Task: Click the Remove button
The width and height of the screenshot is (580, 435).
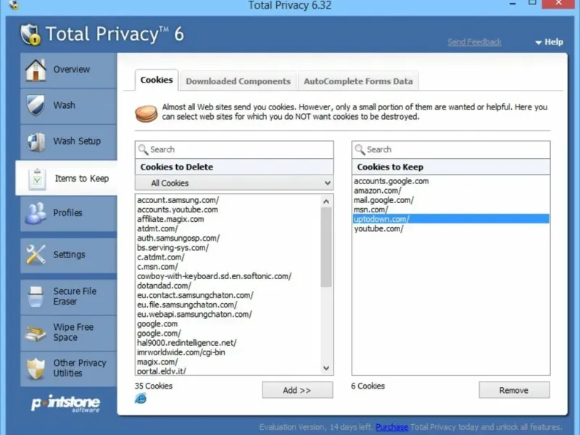Action: 514,390
